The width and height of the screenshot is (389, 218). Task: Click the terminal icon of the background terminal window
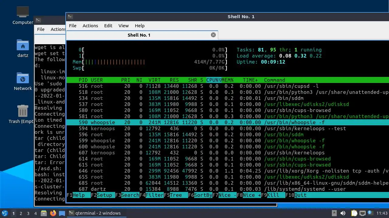tap(38, 20)
